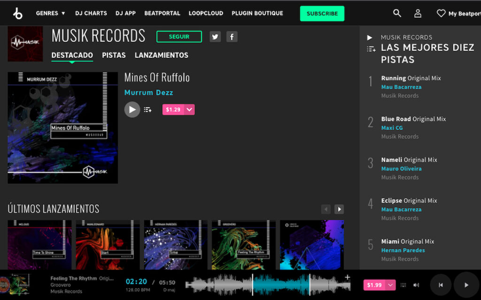Play Mines Of Ruffolo track
Viewport: 481px width, 300px height.
click(x=132, y=109)
